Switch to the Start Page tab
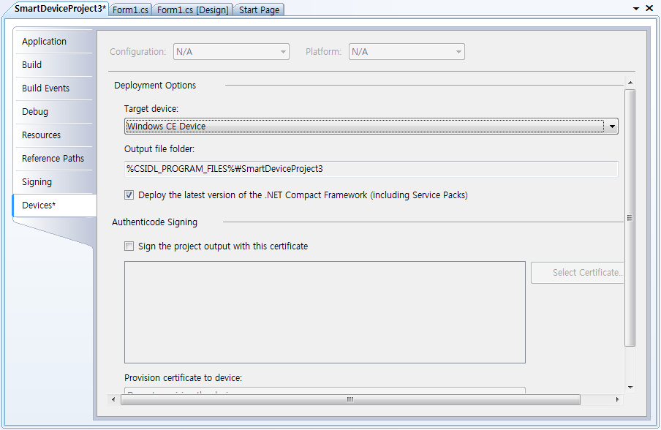The image size is (661, 430). [259, 10]
